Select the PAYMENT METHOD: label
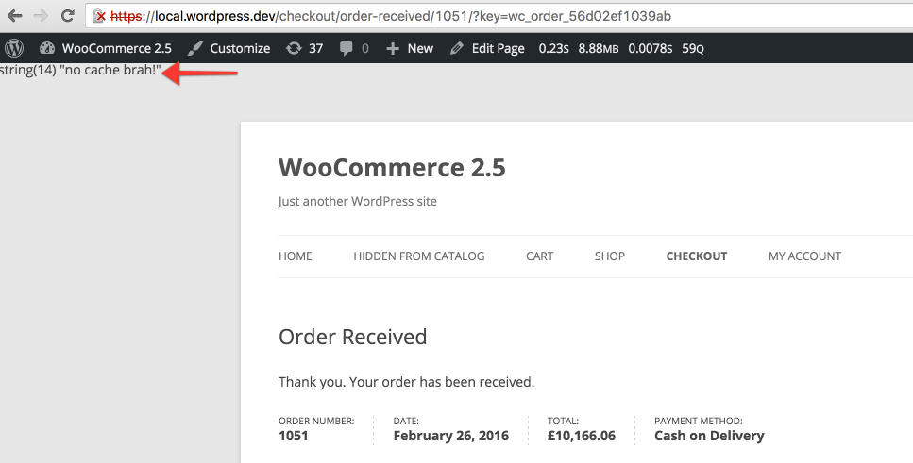The image size is (913, 463). point(699,421)
